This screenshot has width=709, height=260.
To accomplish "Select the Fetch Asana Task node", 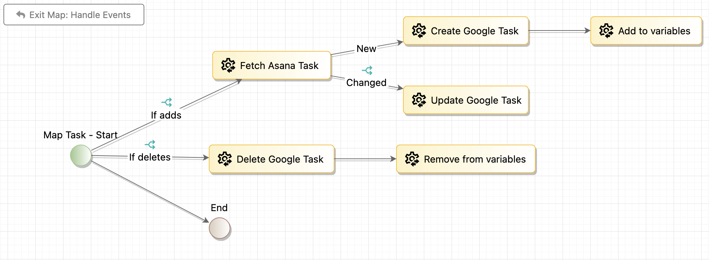I will pyautogui.click(x=279, y=66).
